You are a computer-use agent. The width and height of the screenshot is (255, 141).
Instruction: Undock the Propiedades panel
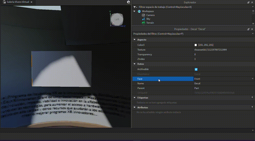(x=248, y=29)
